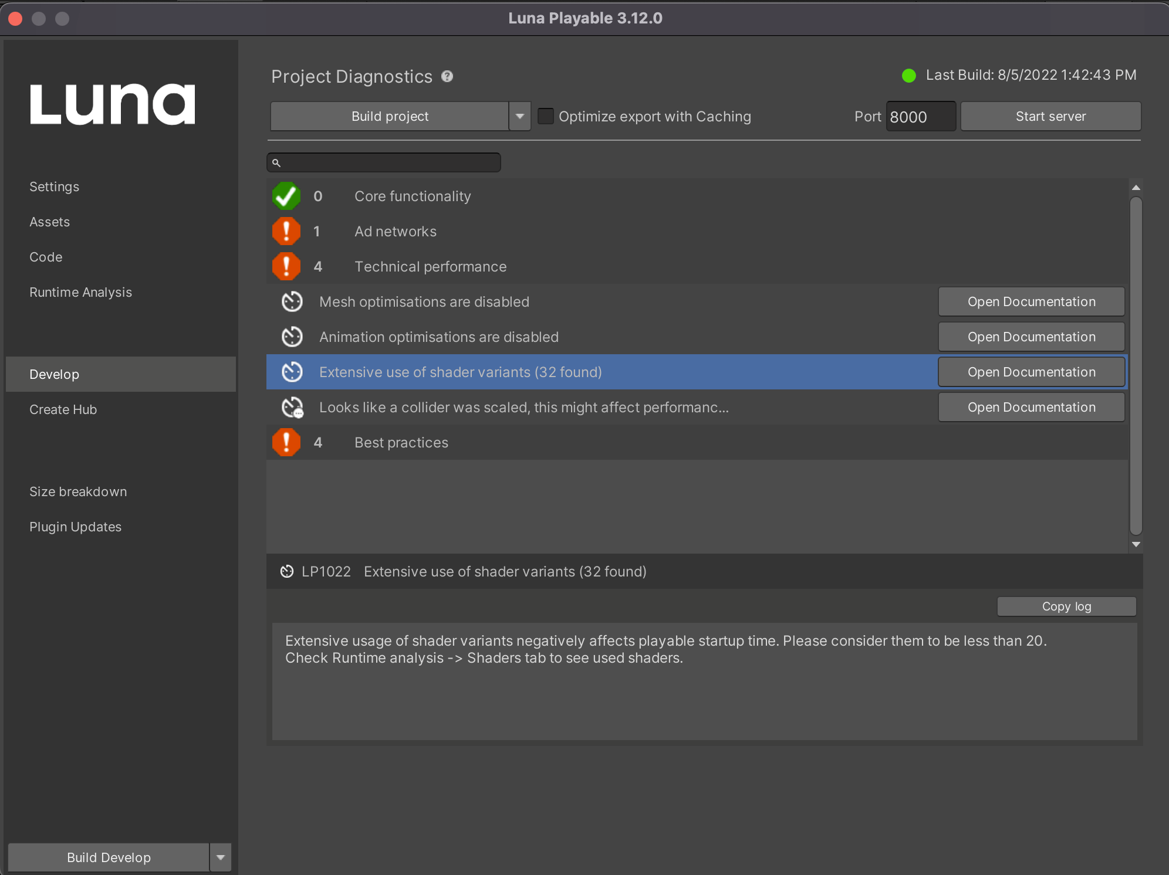Open the Build project dropdown arrow

[x=520, y=116]
